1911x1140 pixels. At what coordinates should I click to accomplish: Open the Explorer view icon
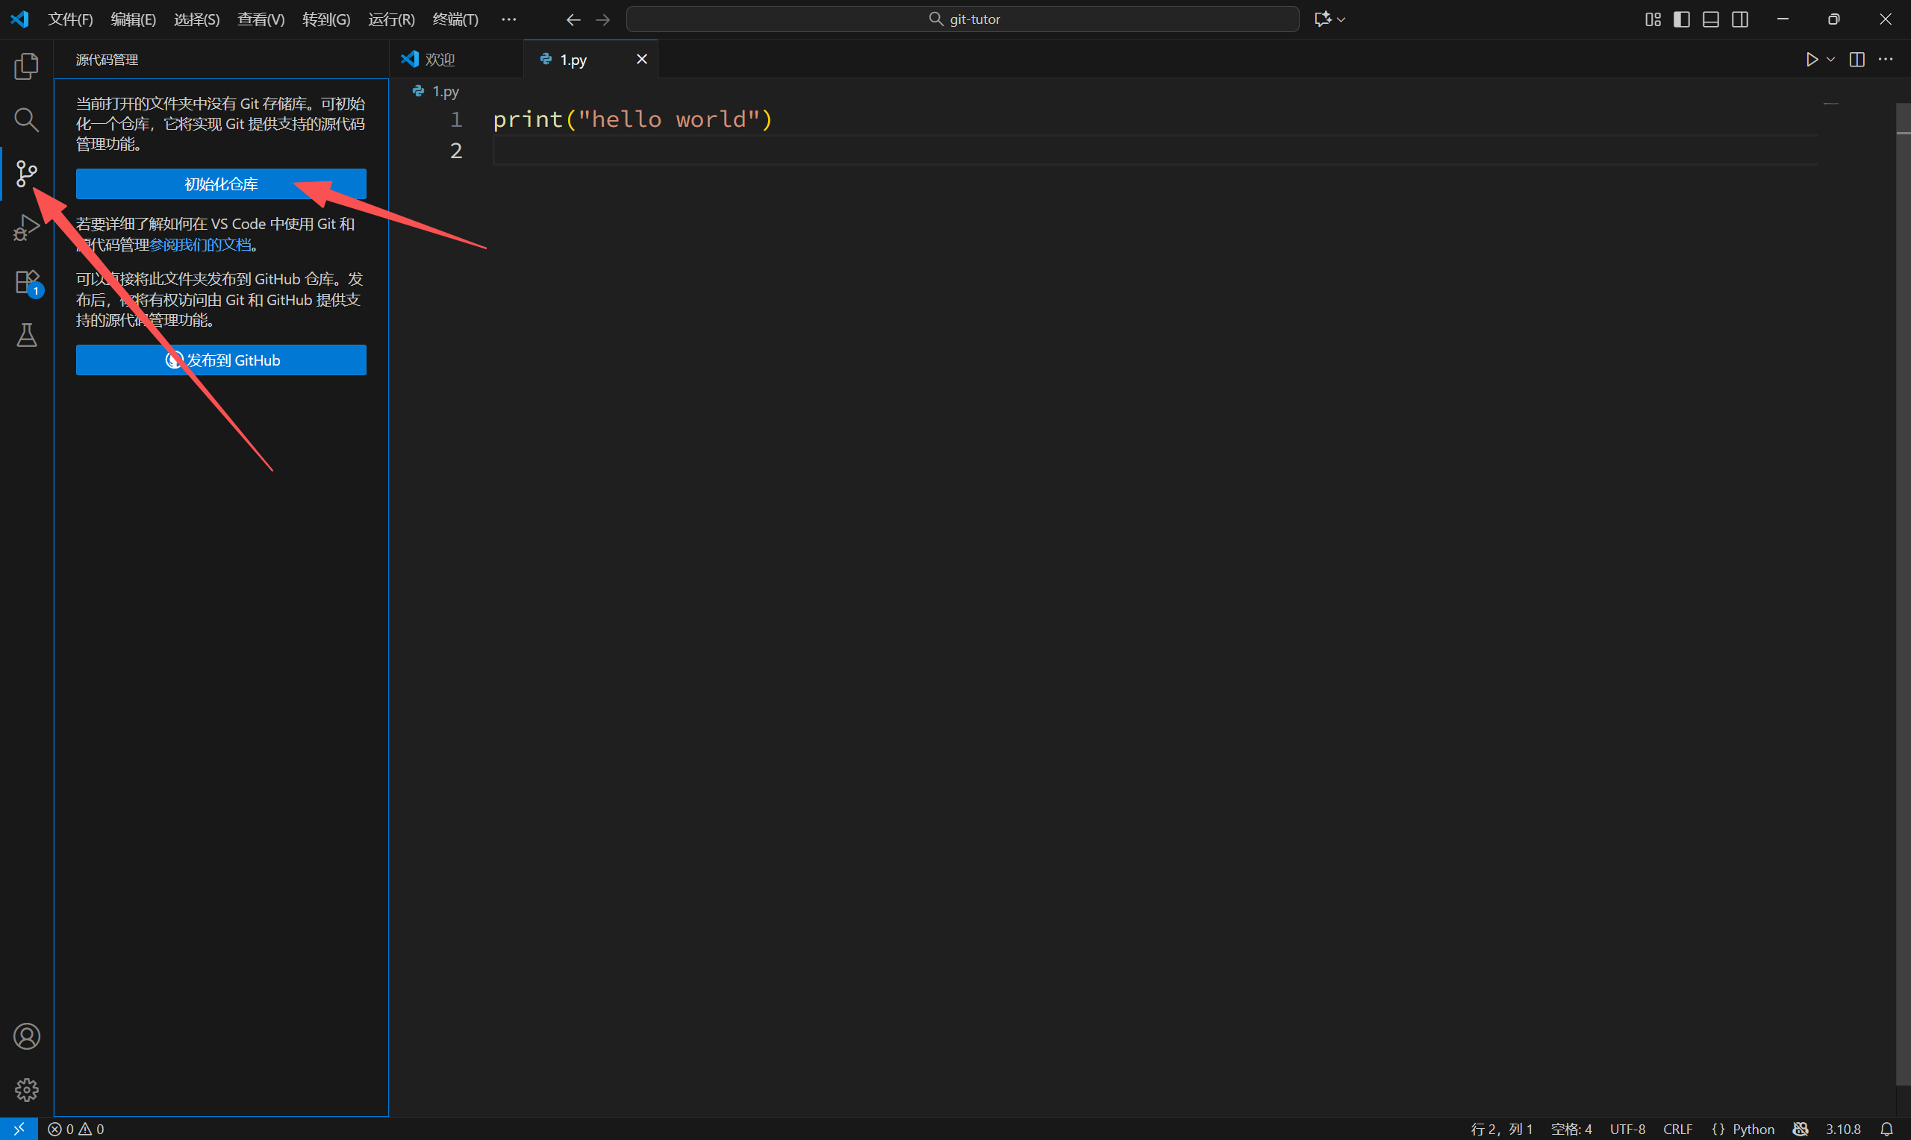click(26, 66)
